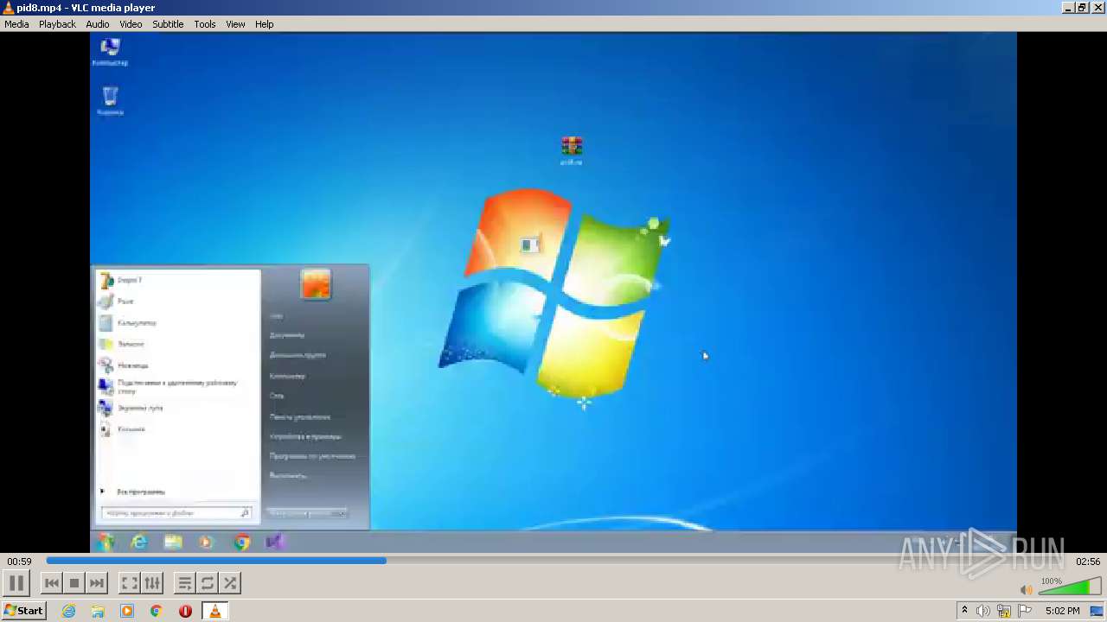Select the VLC taskbar button
Viewport: 1107px width, 622px height.
(214, 611)
